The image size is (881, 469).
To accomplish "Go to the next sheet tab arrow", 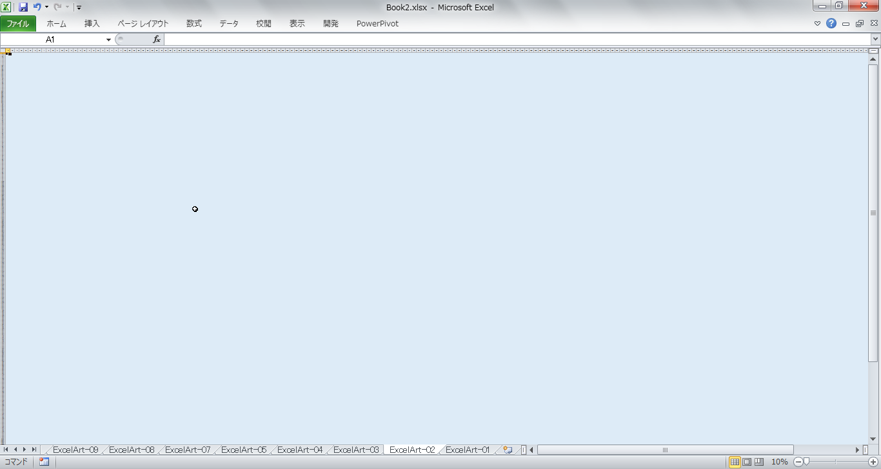I will [25, 450].
